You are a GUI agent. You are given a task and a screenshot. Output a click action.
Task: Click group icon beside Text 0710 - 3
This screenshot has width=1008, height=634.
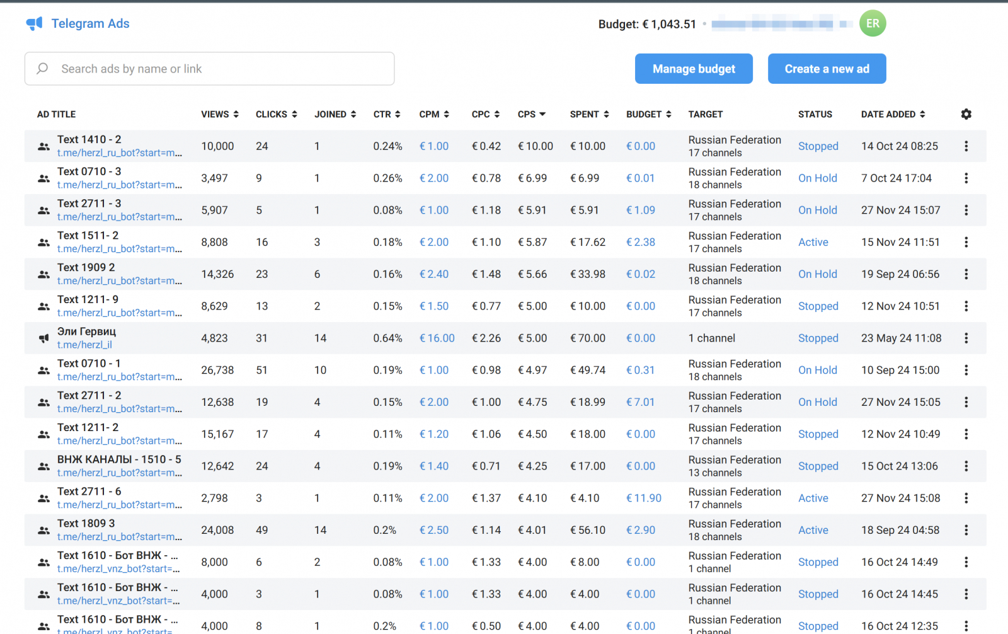click(x=43, y=178)
